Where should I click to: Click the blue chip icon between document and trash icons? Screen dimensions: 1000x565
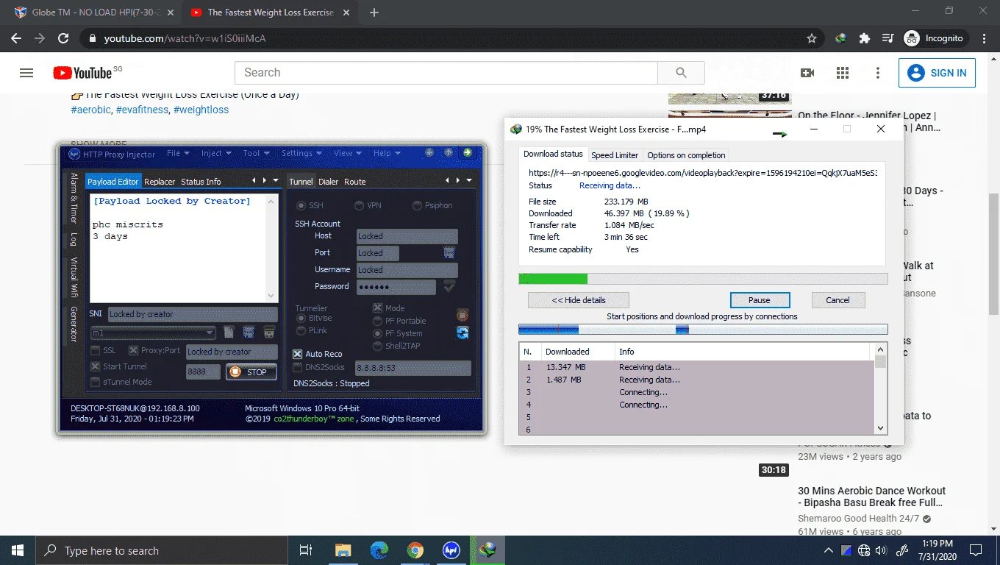[x=249, y=333]
